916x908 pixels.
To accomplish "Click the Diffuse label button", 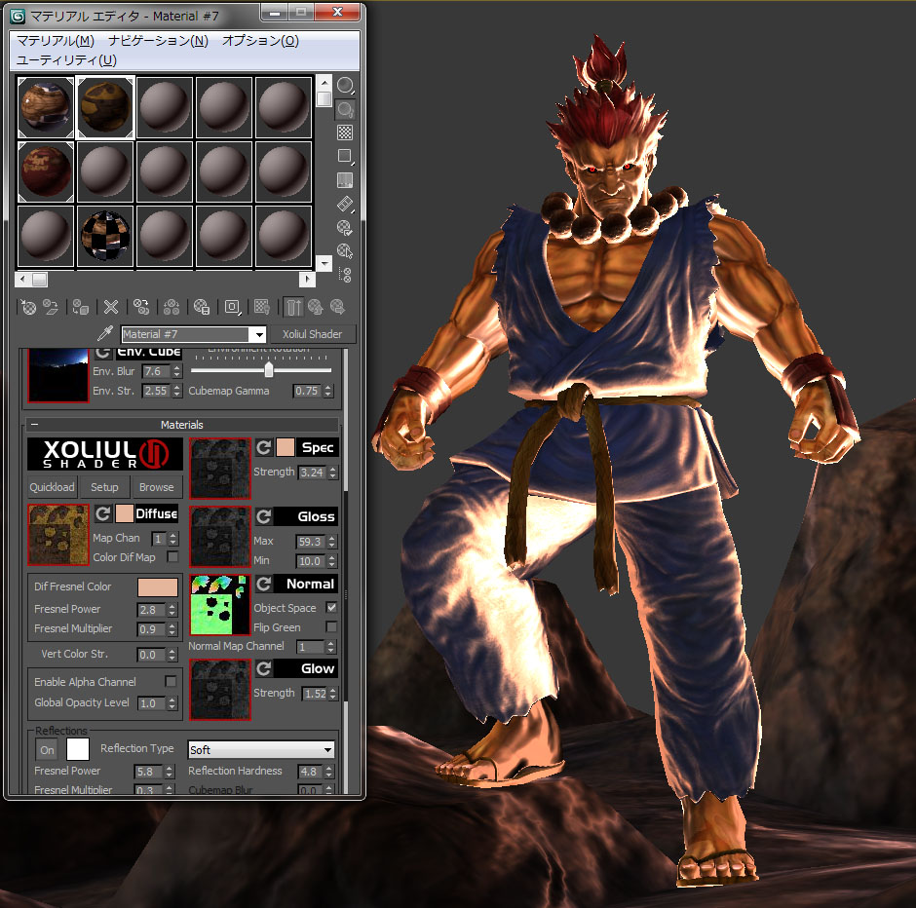I will pyautogui.click(x=157, y=513).
